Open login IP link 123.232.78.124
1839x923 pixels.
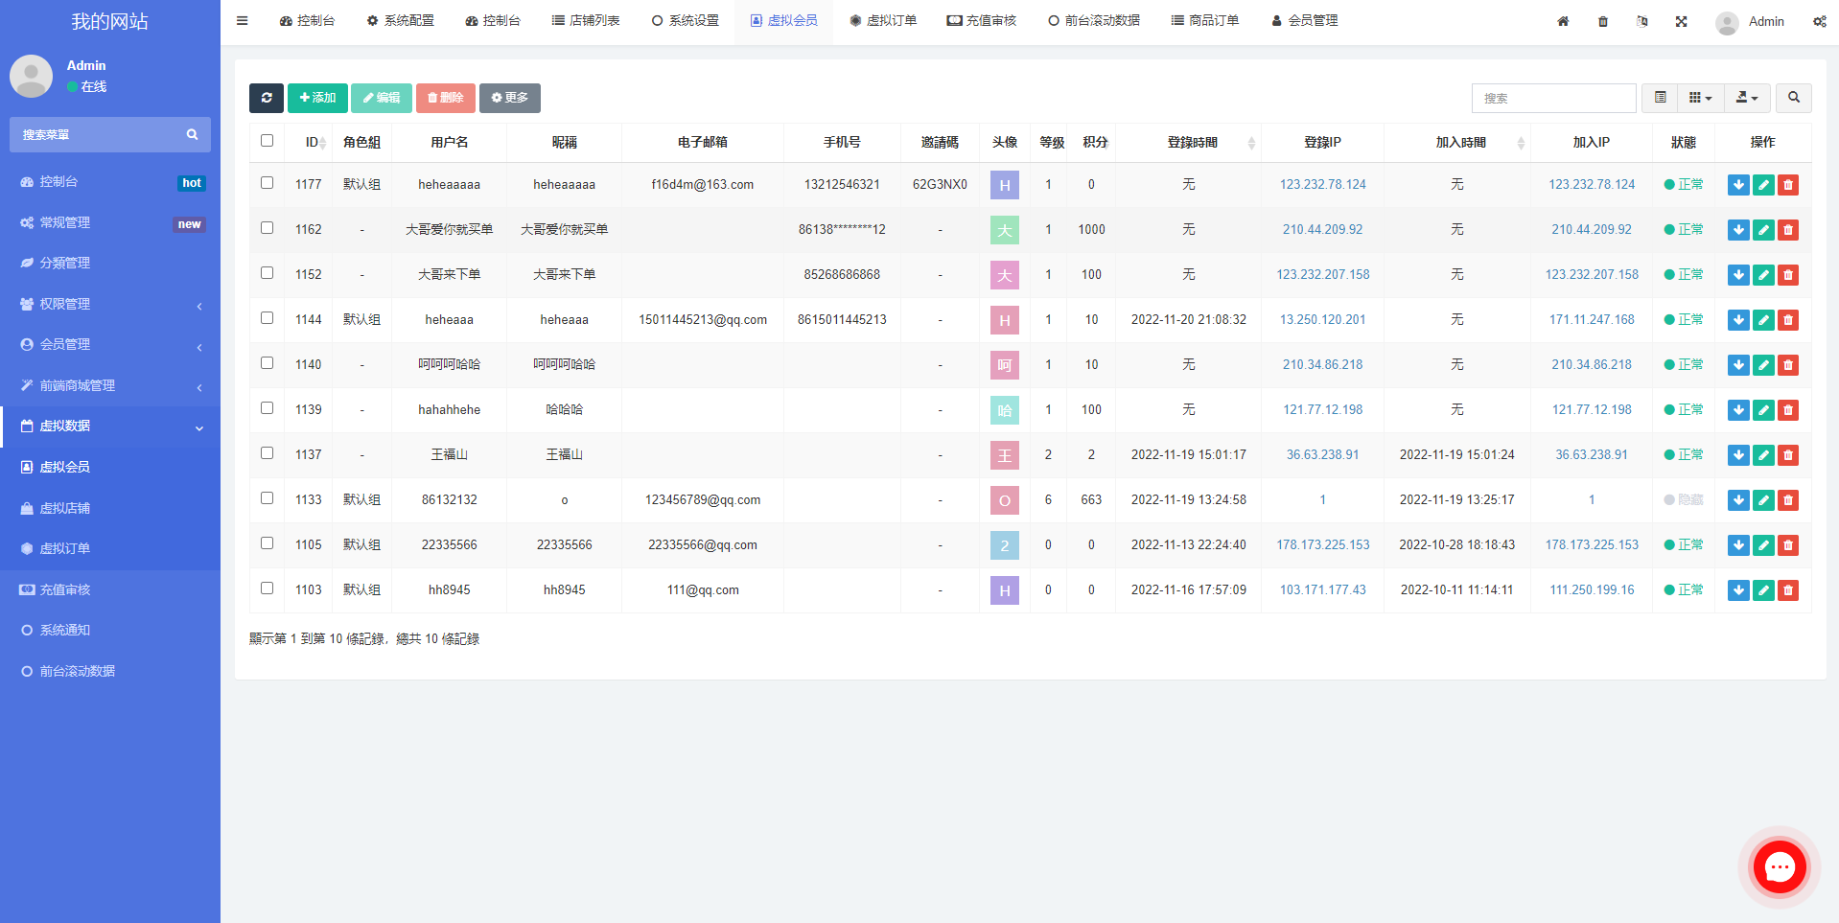(x=1322, y=184)
